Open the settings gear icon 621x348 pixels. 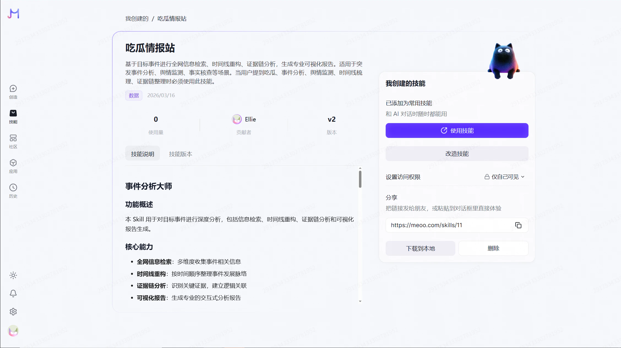pyautogui.click(x=13, y=312)
